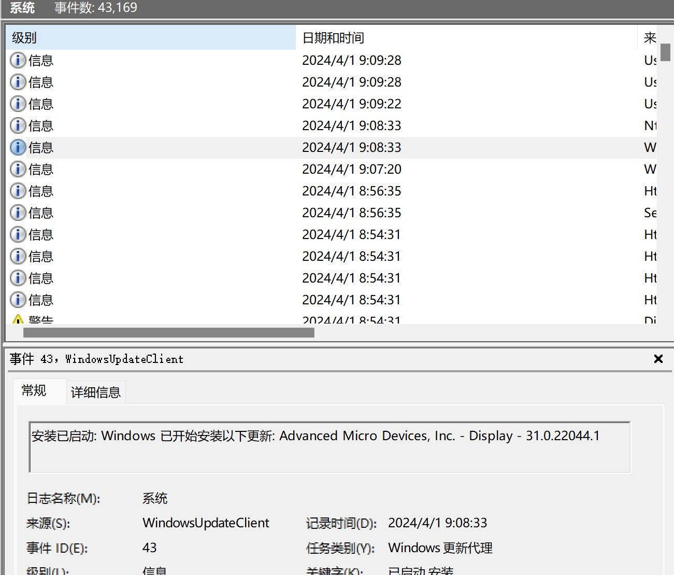Viewport: 674px width, 575px height.
Task: Click the event ID value 43
Action: tap(149, 548)
